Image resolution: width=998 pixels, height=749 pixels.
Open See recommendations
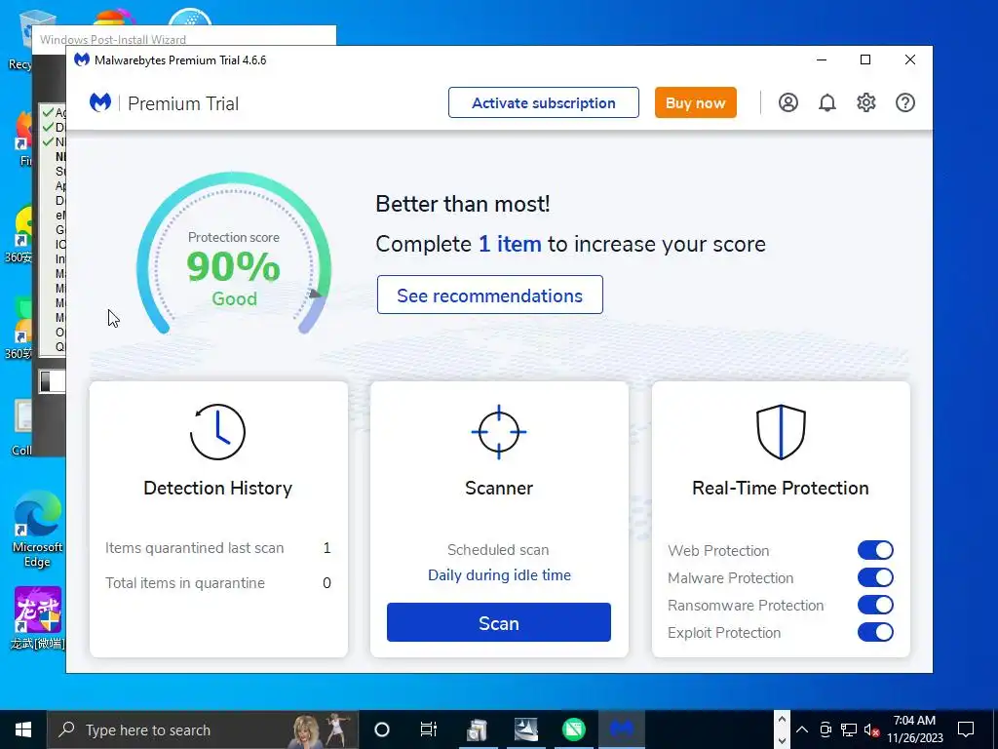[490, 295]
